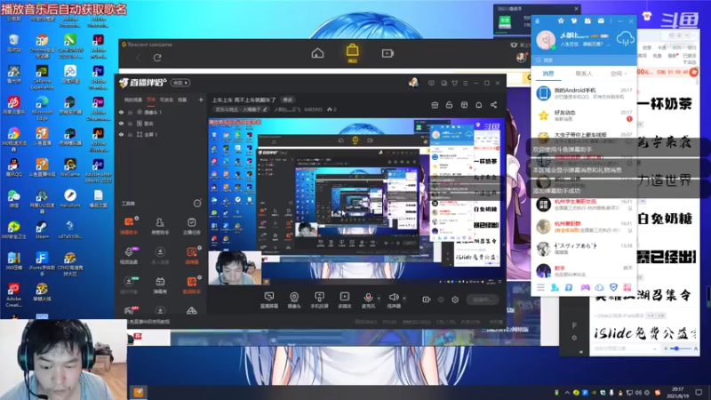Open 视频连麦 tool in the toolbox
Image resolution: width=711 pixels, height=400 pixels.
129,255
